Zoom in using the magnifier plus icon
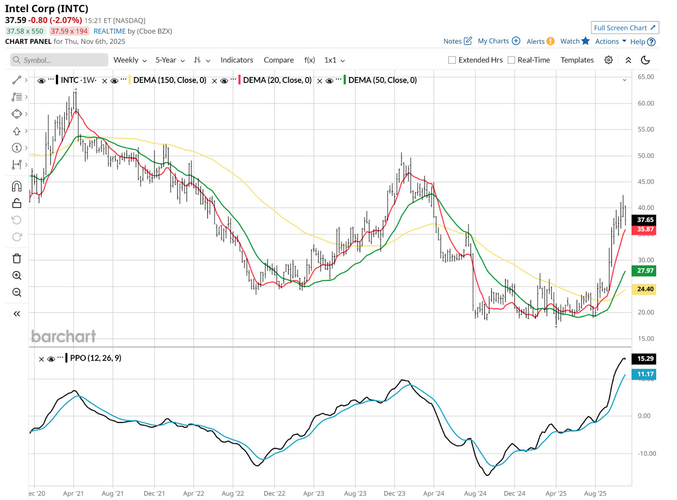 pos(17,275)
